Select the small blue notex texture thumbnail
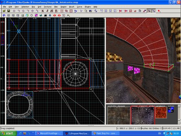Viewport: 181px width, 136px height. (x=171, y=110)
